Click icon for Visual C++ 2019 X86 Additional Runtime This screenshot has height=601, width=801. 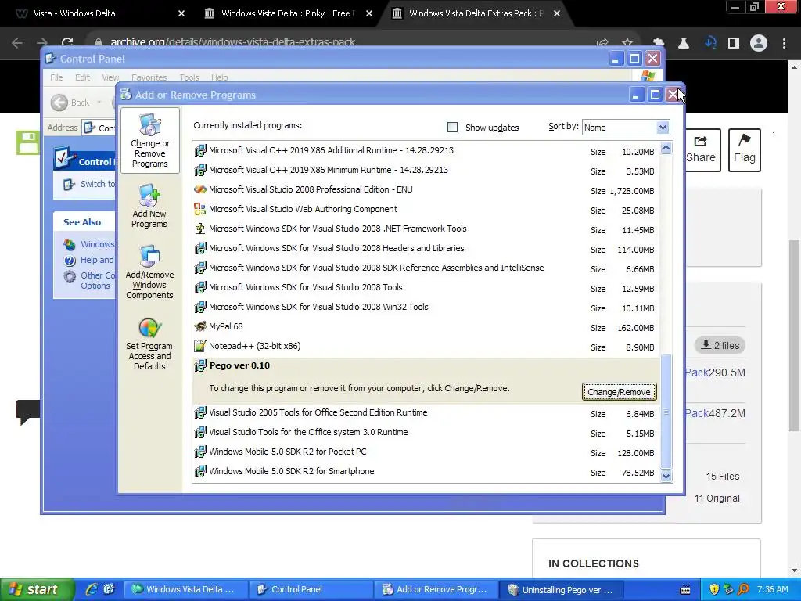pyautogui.click(x=200, y=150)
